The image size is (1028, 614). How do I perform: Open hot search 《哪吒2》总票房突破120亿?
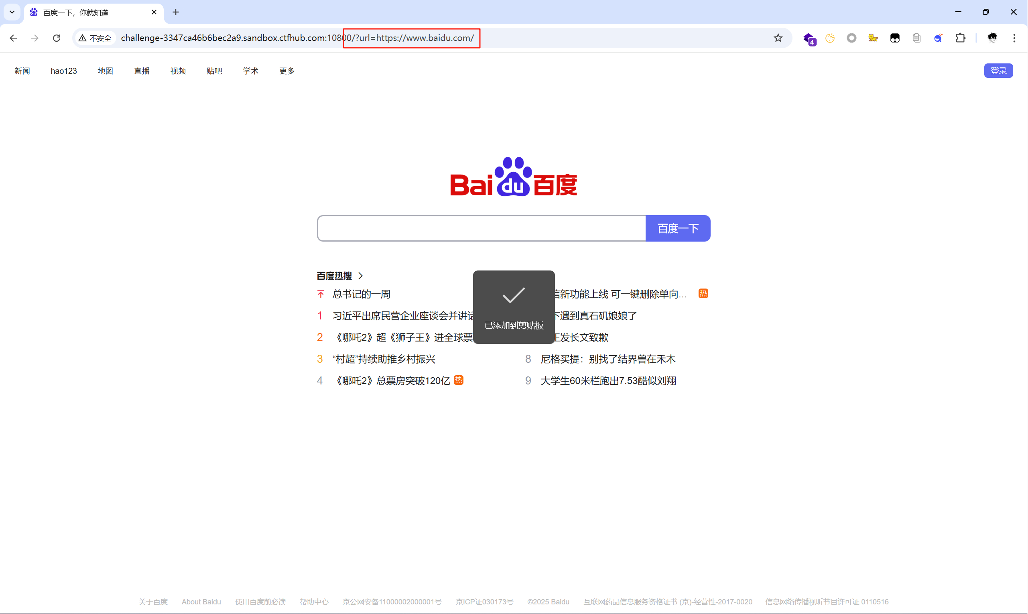click(391, 381)
